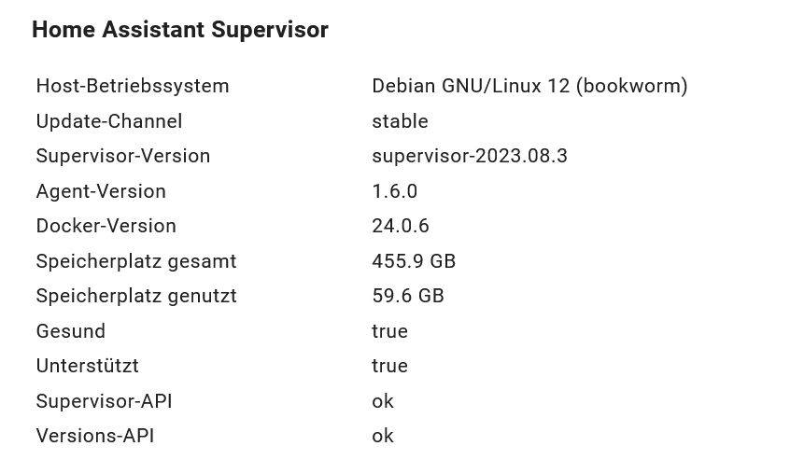Click the Home Assistant Supervisor heading

click(180, 30)
